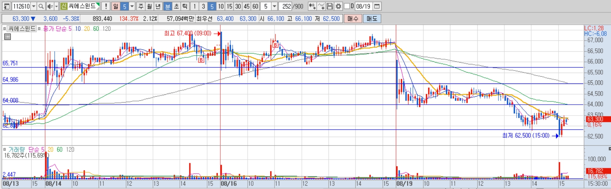The image size is (611, 189).
Task: Click the 65,751 horizontal line label
Action: coord(10,63)
